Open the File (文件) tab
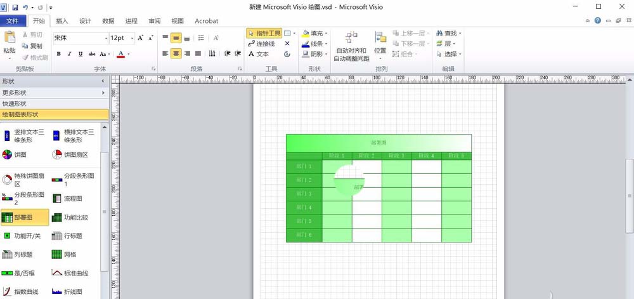The width and height of the screenshot is (634, 299). click(x=13, y=21)
